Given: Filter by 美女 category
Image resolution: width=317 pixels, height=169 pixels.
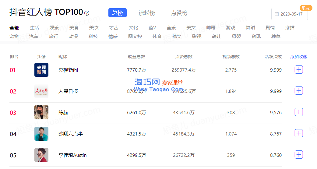Looking at the screenshot, I should (x=191, y=28).
